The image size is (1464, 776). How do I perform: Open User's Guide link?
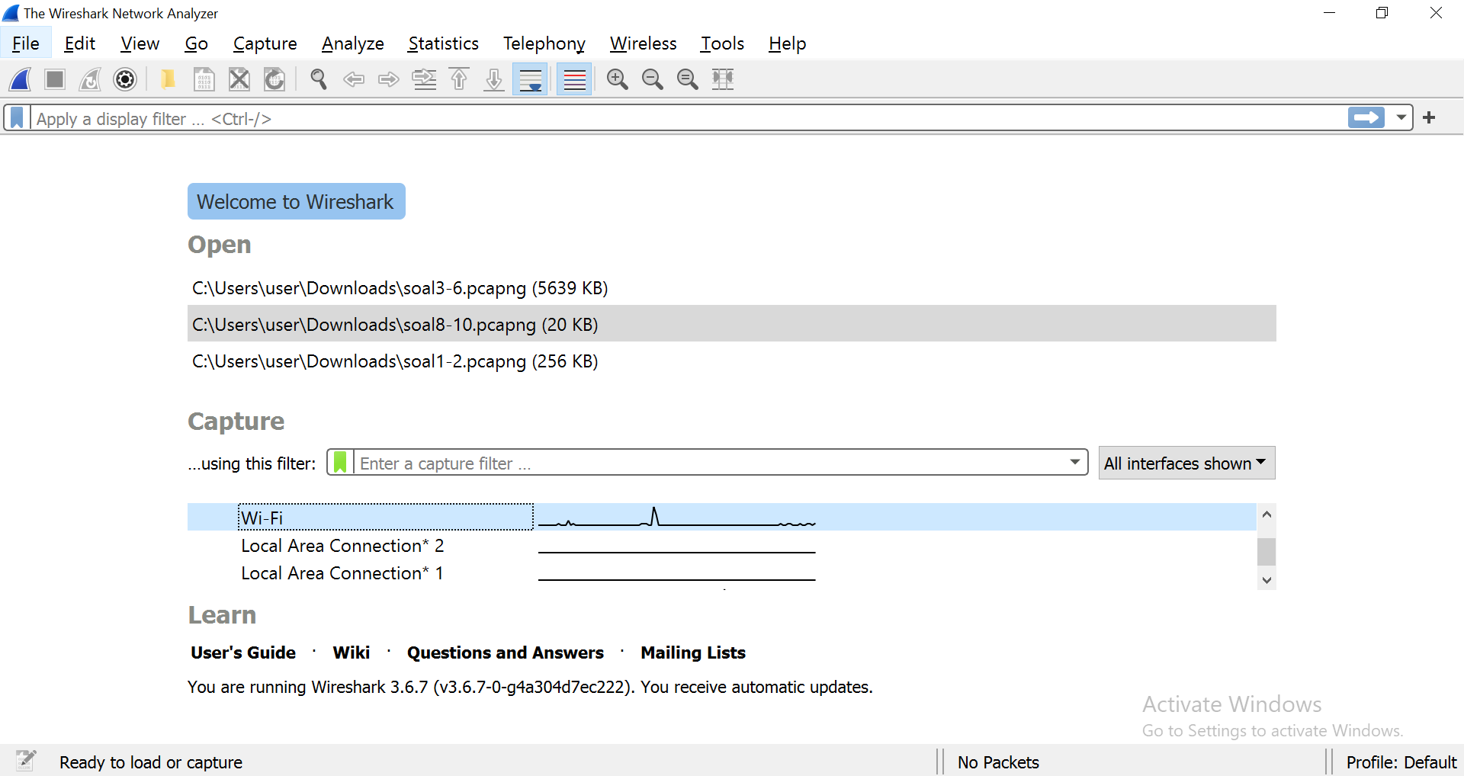click(243, 653)
